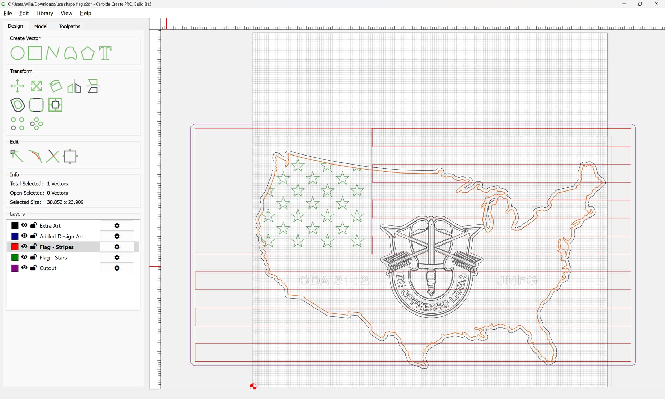The height and width of the screenshot is (399, 665).
Task: Select the Rectangle vector tool
Action: pos(35,53)
